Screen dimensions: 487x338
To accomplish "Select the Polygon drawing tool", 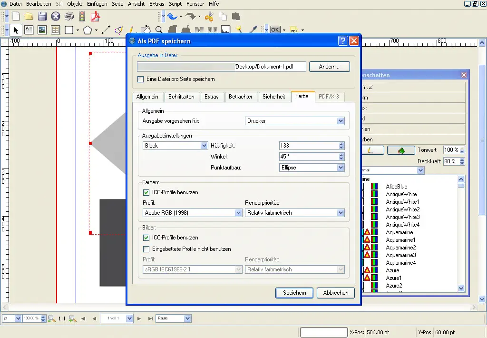I will pos(87,30).
